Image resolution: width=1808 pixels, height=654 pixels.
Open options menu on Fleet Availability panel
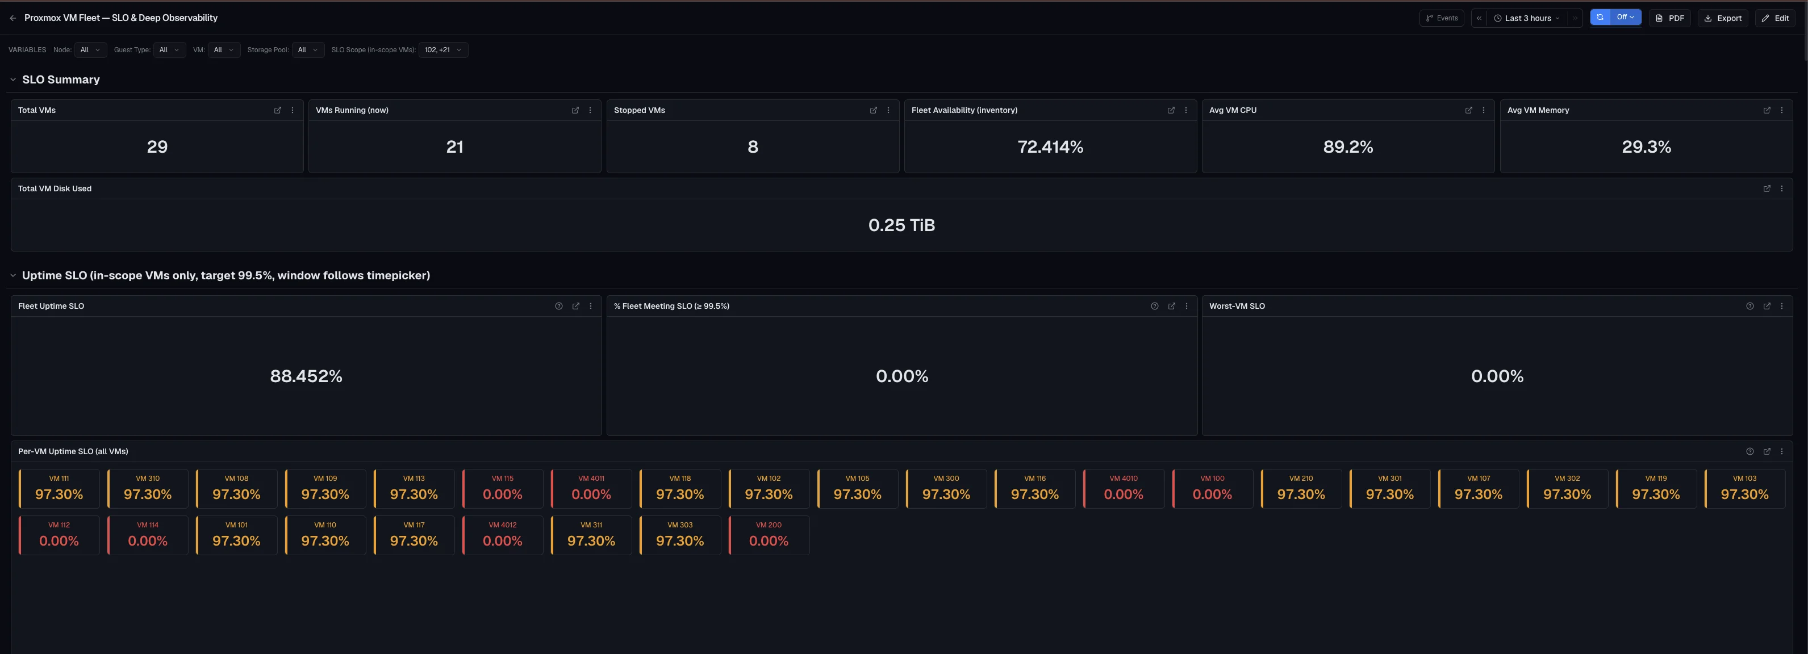[x=1186, y=110]
